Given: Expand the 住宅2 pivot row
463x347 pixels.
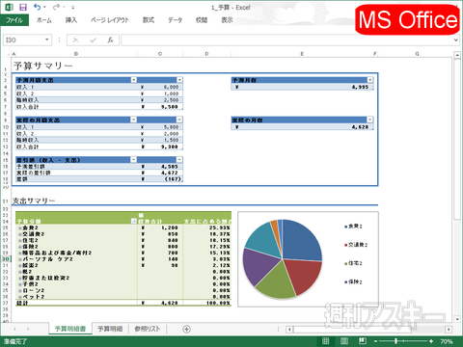Looking at the screenshot, I should click(20, 240).
